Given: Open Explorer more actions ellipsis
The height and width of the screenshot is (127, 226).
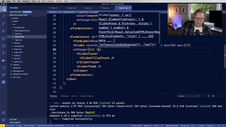Looking at the screenshot, I should point(43,8).
